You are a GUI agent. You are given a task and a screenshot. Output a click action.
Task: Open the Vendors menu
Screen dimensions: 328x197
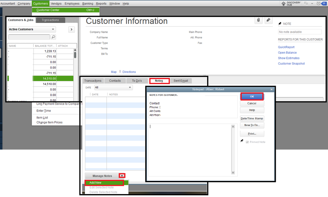tap(56, 4)
